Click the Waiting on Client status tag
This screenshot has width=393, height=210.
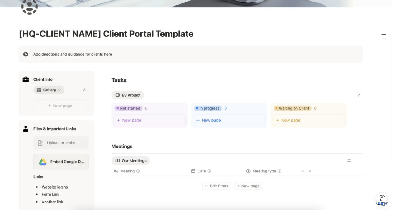[292, 108]
